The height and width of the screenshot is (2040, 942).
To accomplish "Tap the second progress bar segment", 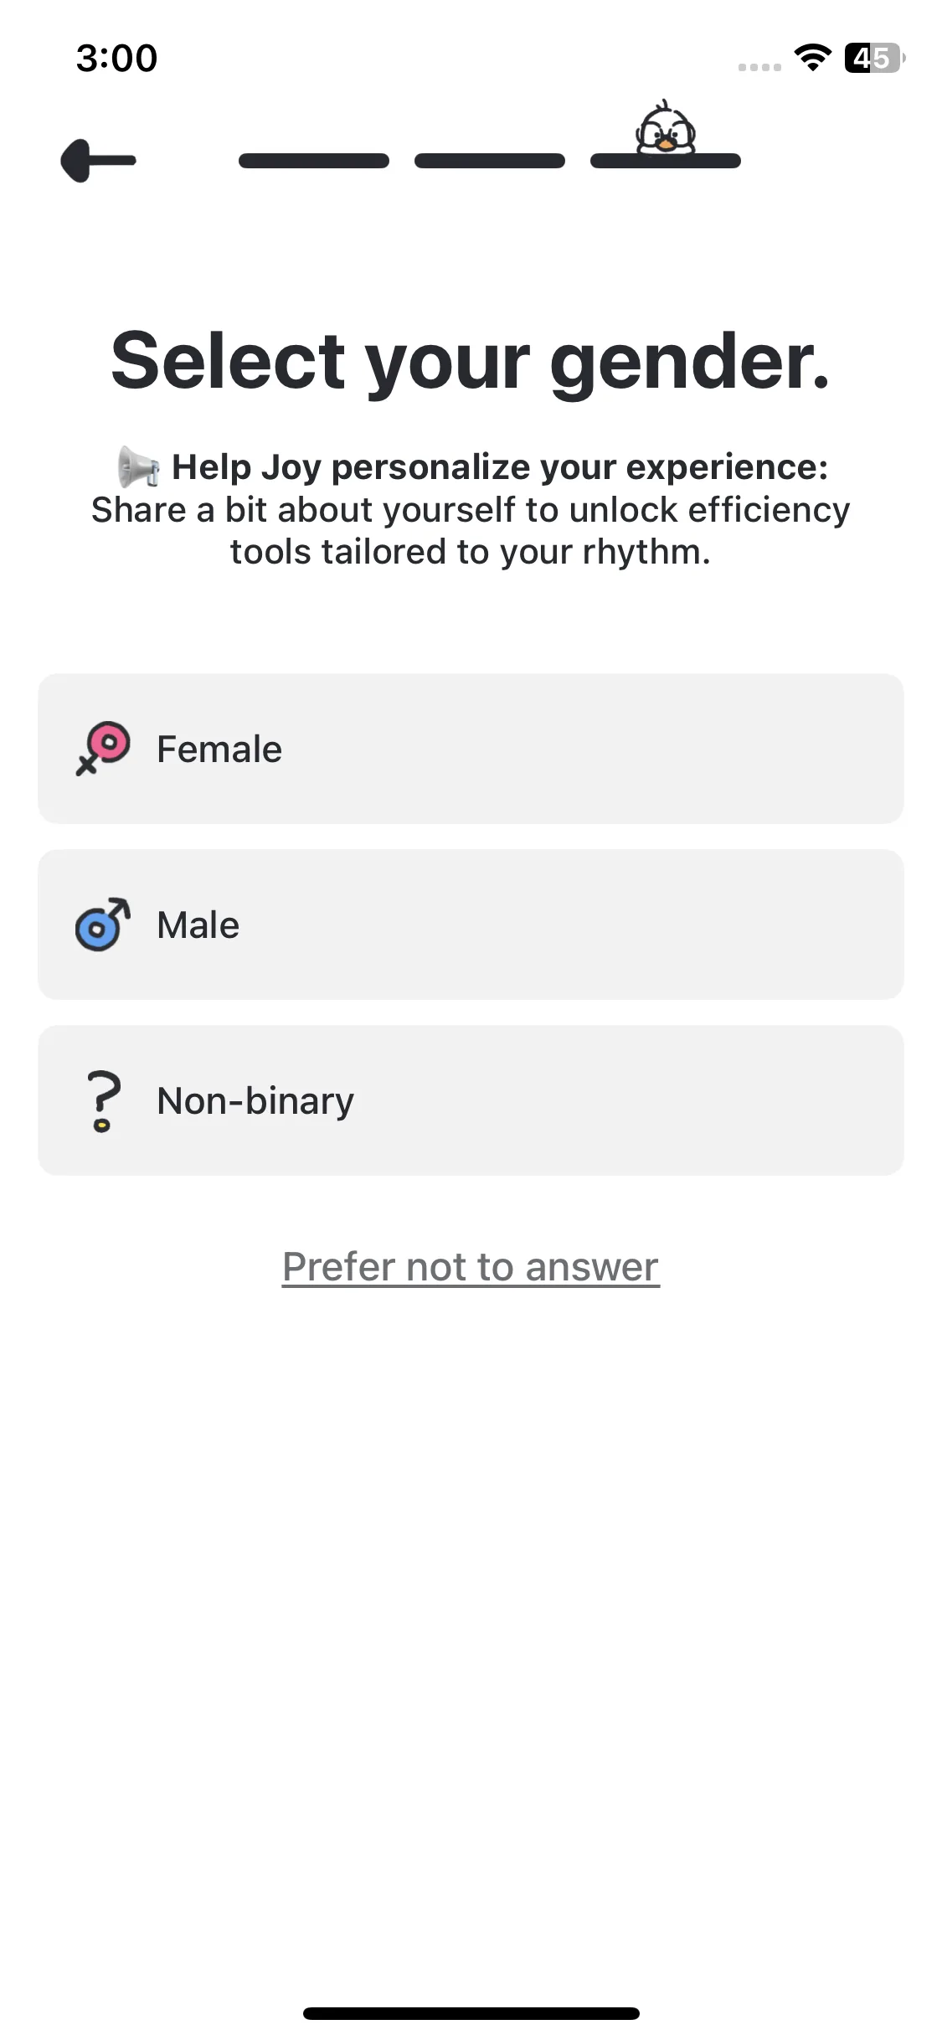I will coord(490,161).
